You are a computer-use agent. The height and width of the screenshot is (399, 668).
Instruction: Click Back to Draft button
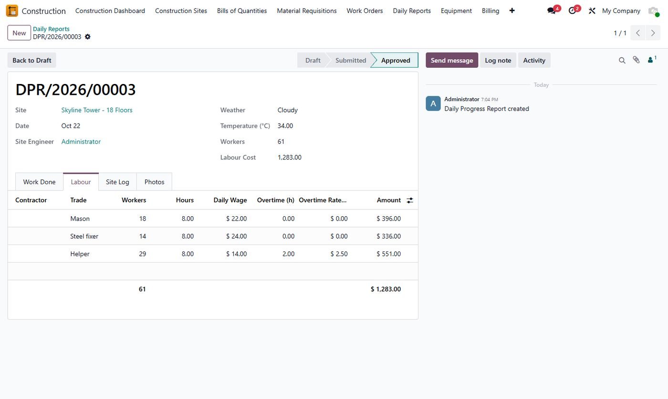32,60
